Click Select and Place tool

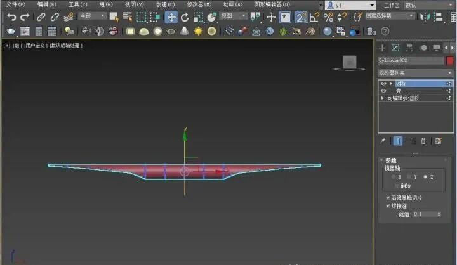pos(212,18)
